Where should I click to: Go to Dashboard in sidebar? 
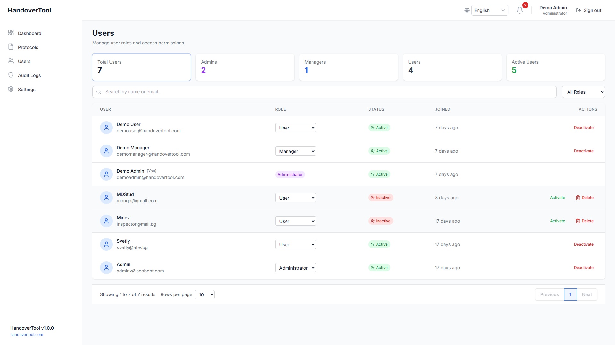click(x=29, y=33)
